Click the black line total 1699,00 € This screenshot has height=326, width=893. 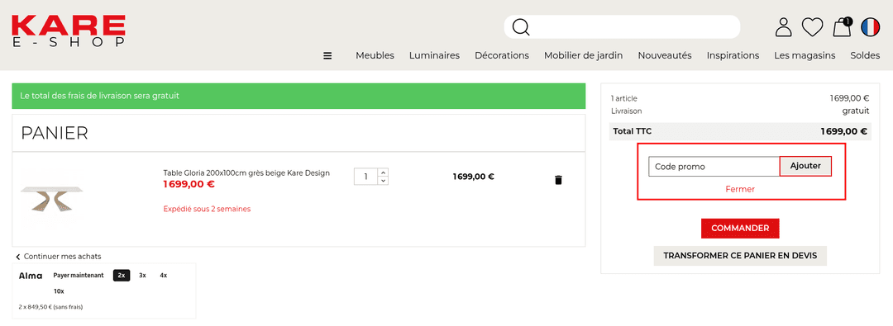pyautogui.click(x=473, y=177)
